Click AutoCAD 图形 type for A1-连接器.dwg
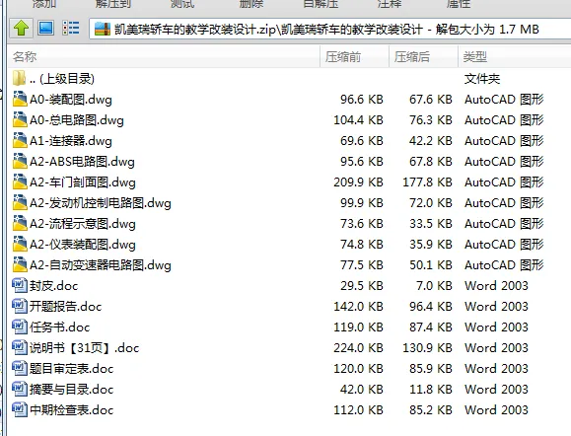 click(x=504, y=141)
